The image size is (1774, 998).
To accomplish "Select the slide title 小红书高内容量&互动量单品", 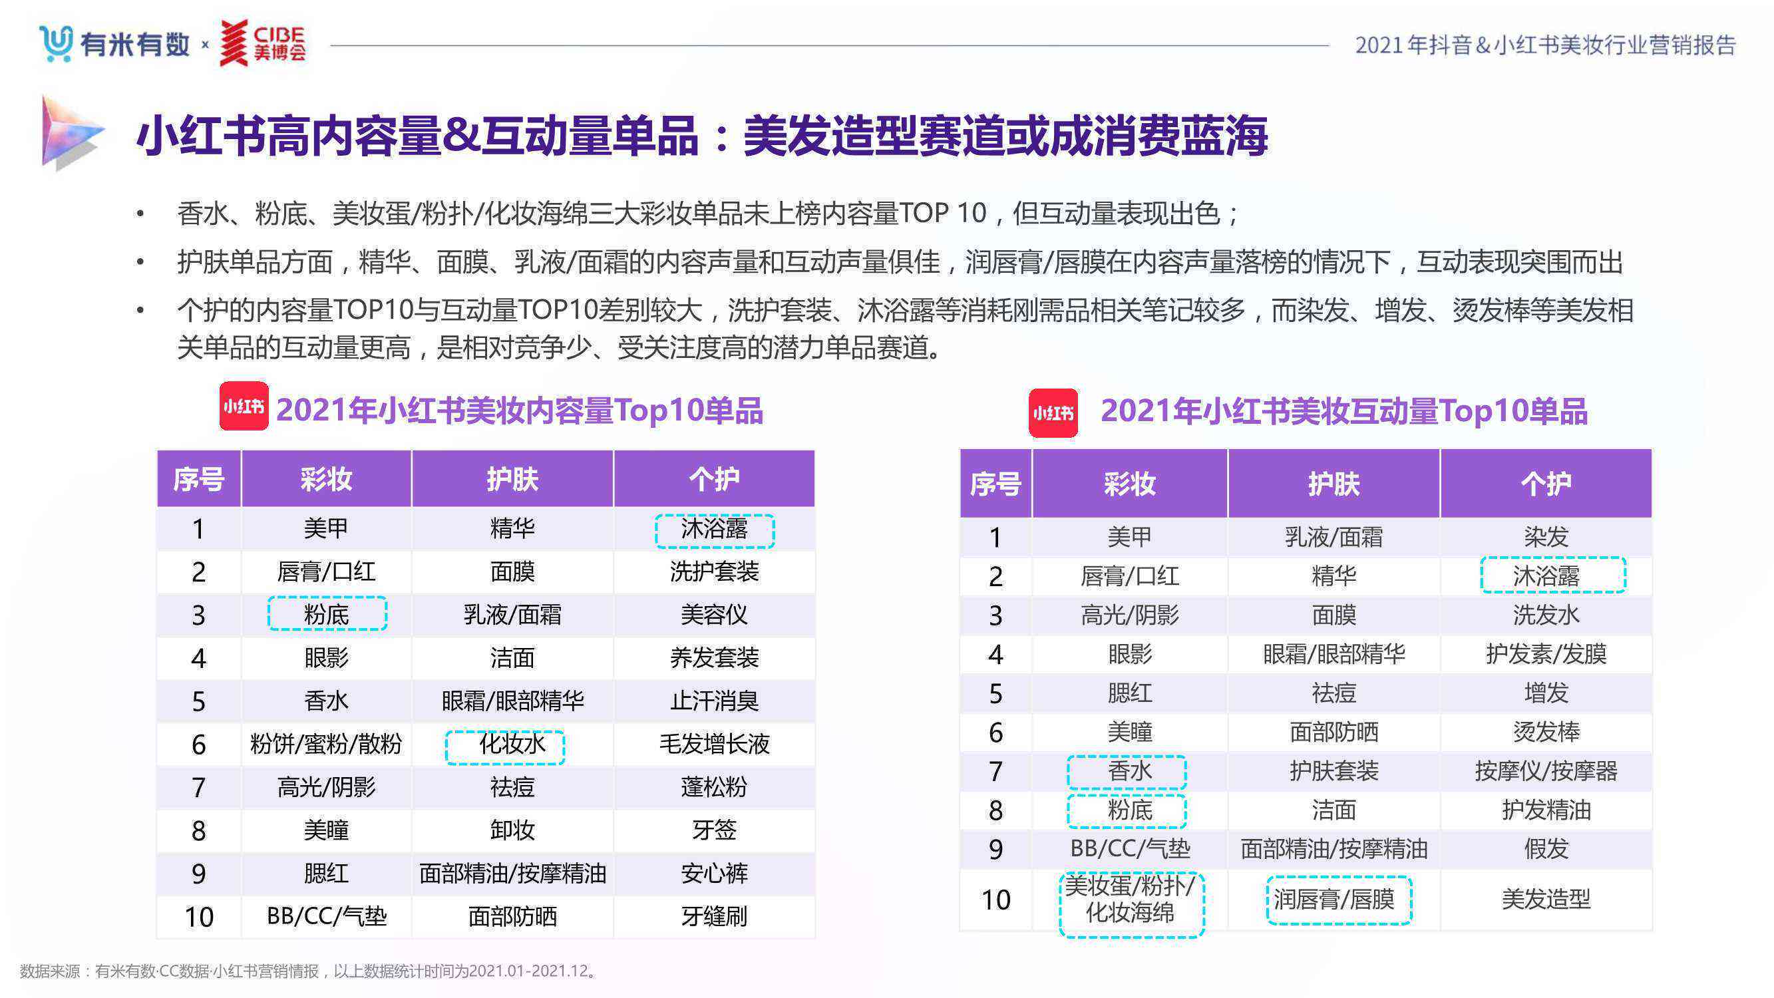I will pyautogui.click(x=418, y=136).
